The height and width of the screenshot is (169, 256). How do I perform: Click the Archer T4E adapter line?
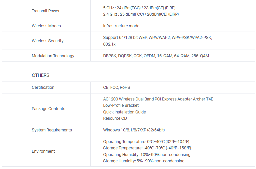(158, 99)
